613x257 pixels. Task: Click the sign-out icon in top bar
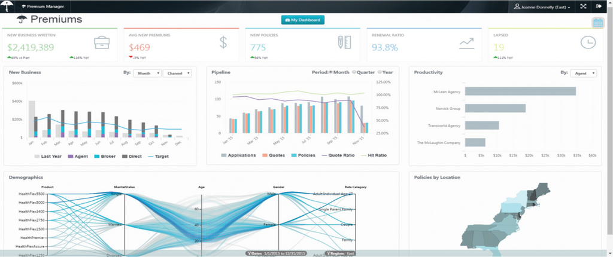(599, 6)
